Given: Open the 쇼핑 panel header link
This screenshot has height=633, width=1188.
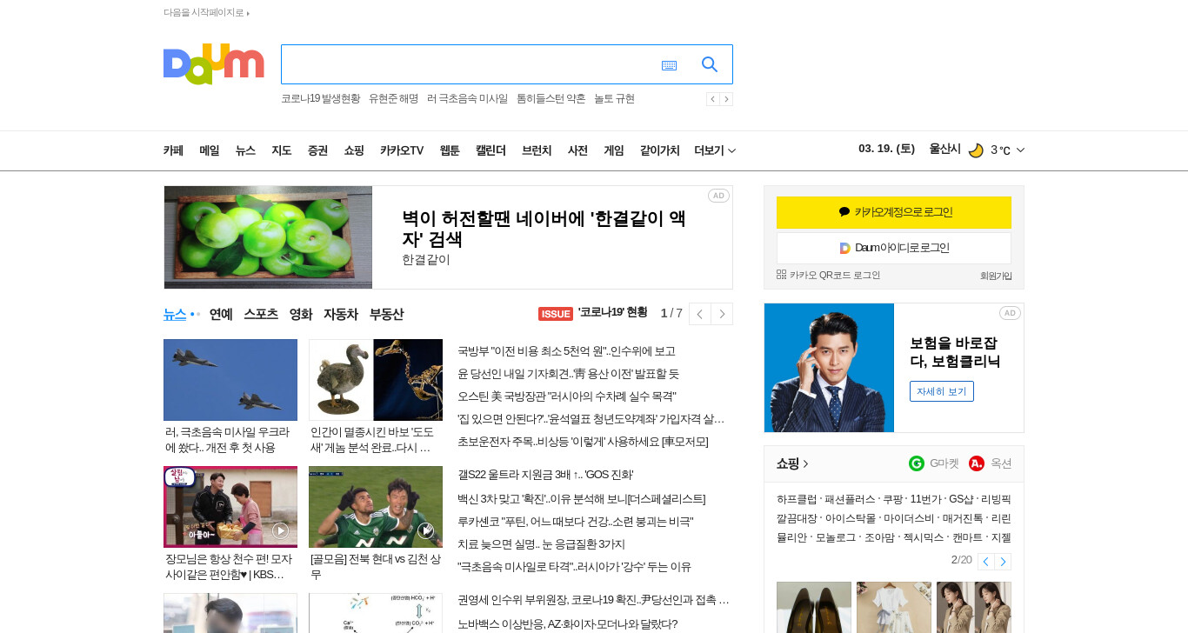Looking at the screenshot, I should pos(792,463).
